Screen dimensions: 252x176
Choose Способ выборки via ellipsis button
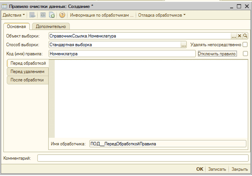(183, 45)
